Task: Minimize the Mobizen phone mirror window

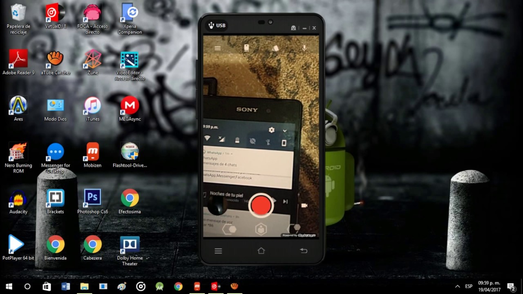Action: [304, 28]
